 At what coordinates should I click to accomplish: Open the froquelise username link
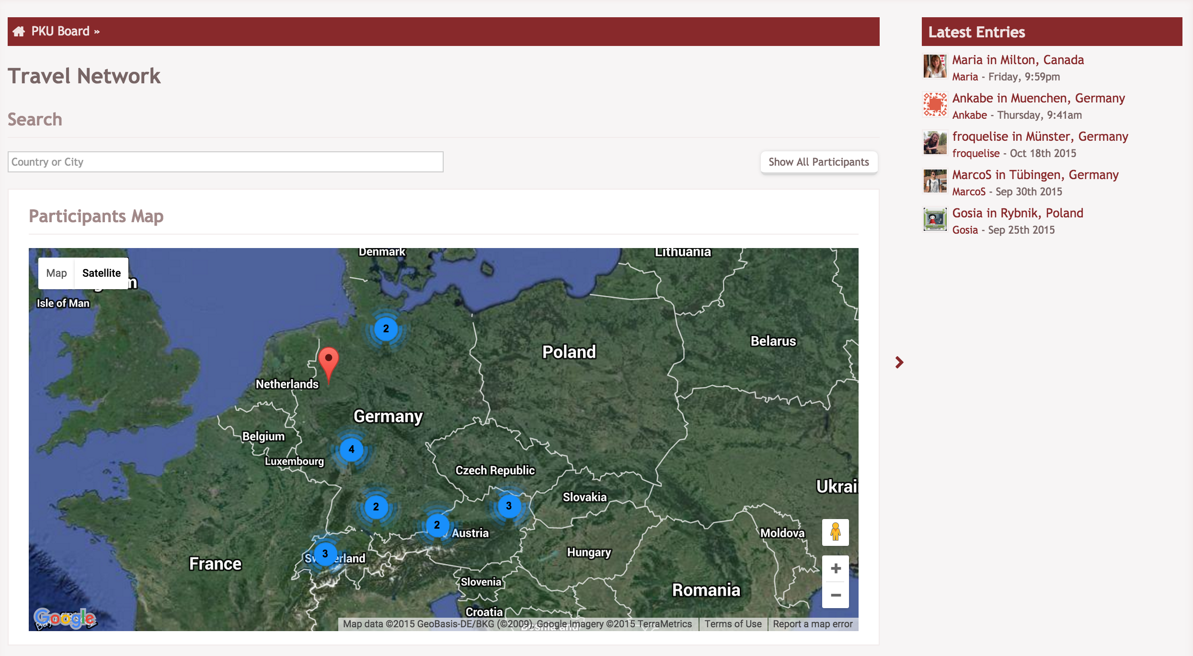pyautogui.click(x=976, y=153)
